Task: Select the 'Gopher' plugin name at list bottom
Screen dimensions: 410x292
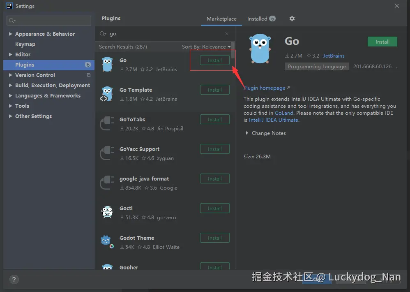Action: 129,267
